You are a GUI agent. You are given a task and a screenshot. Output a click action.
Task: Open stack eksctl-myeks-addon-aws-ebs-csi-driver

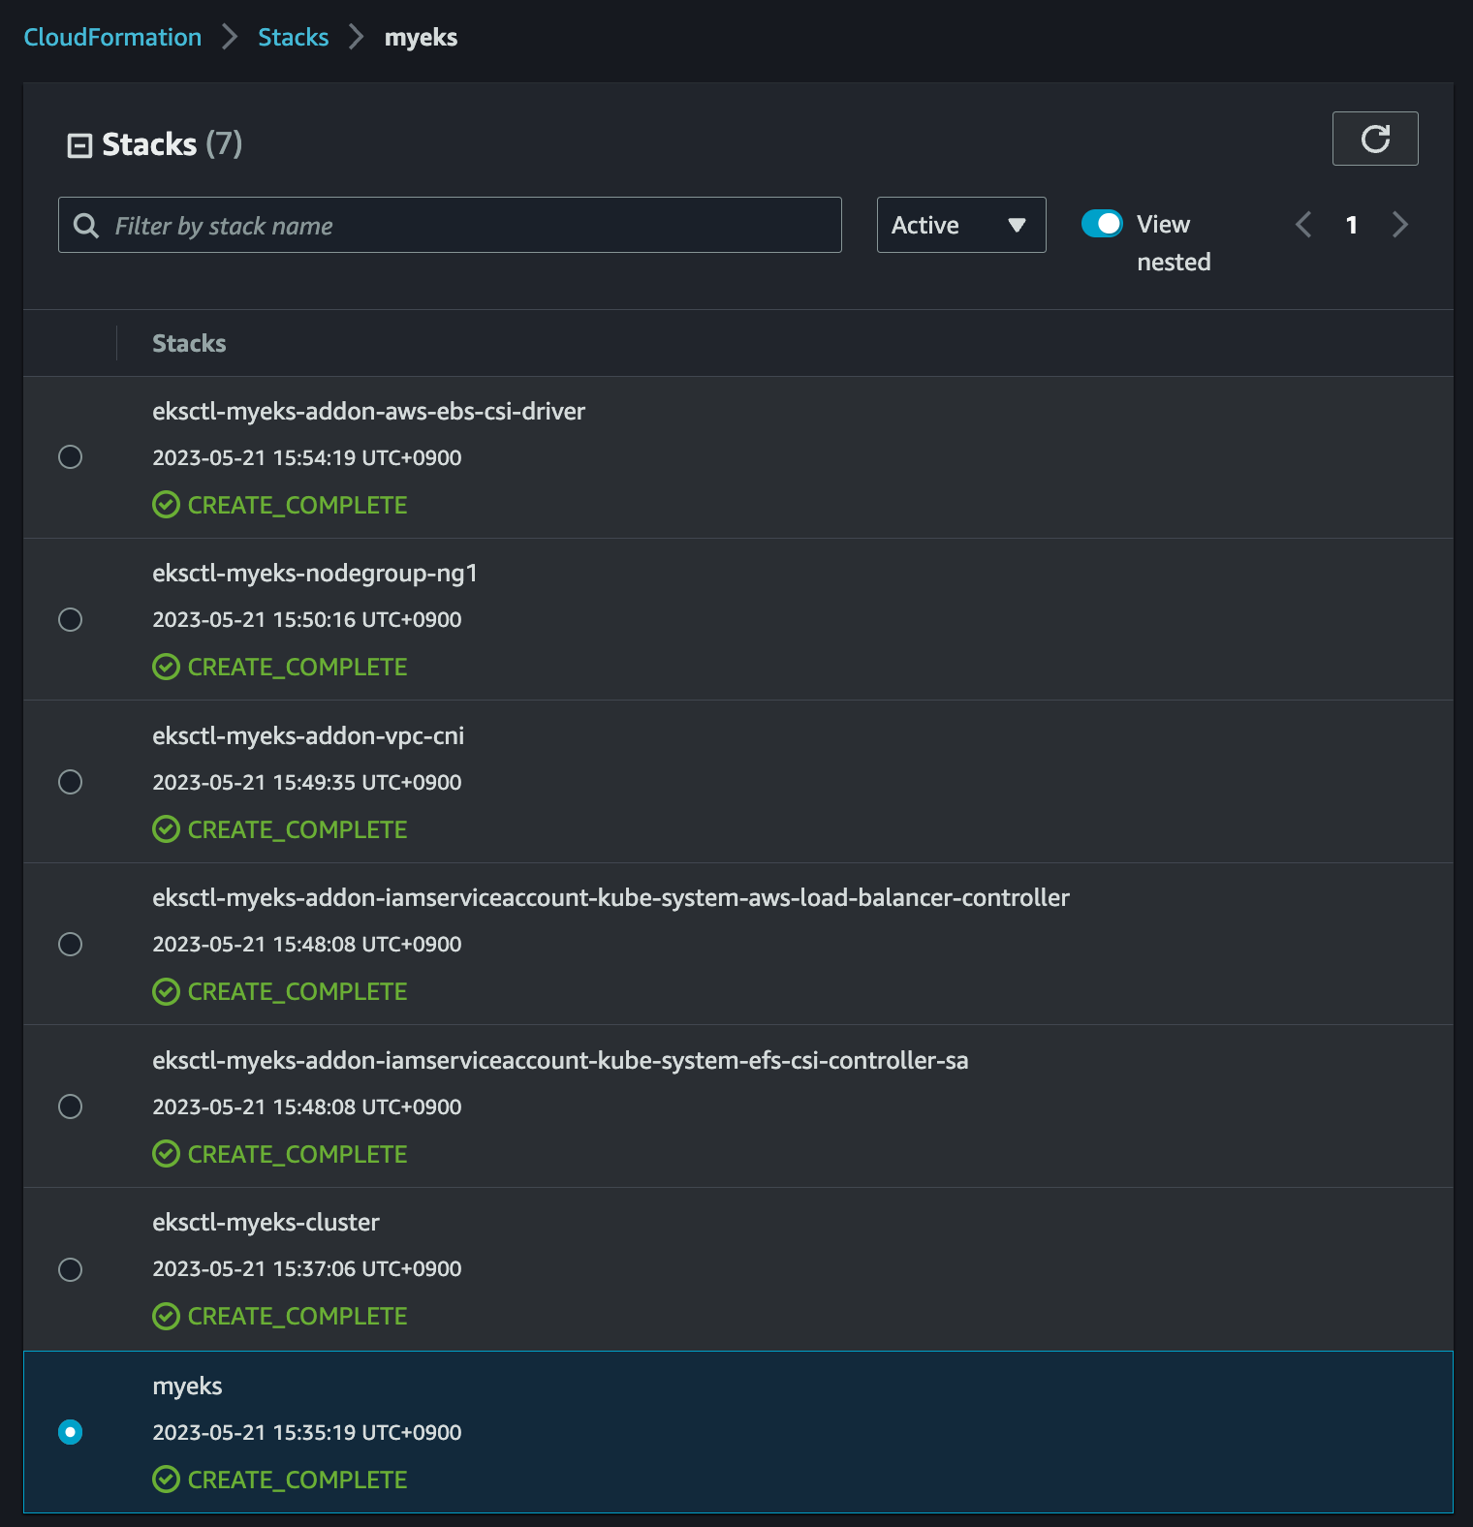[x=368, y=412]
